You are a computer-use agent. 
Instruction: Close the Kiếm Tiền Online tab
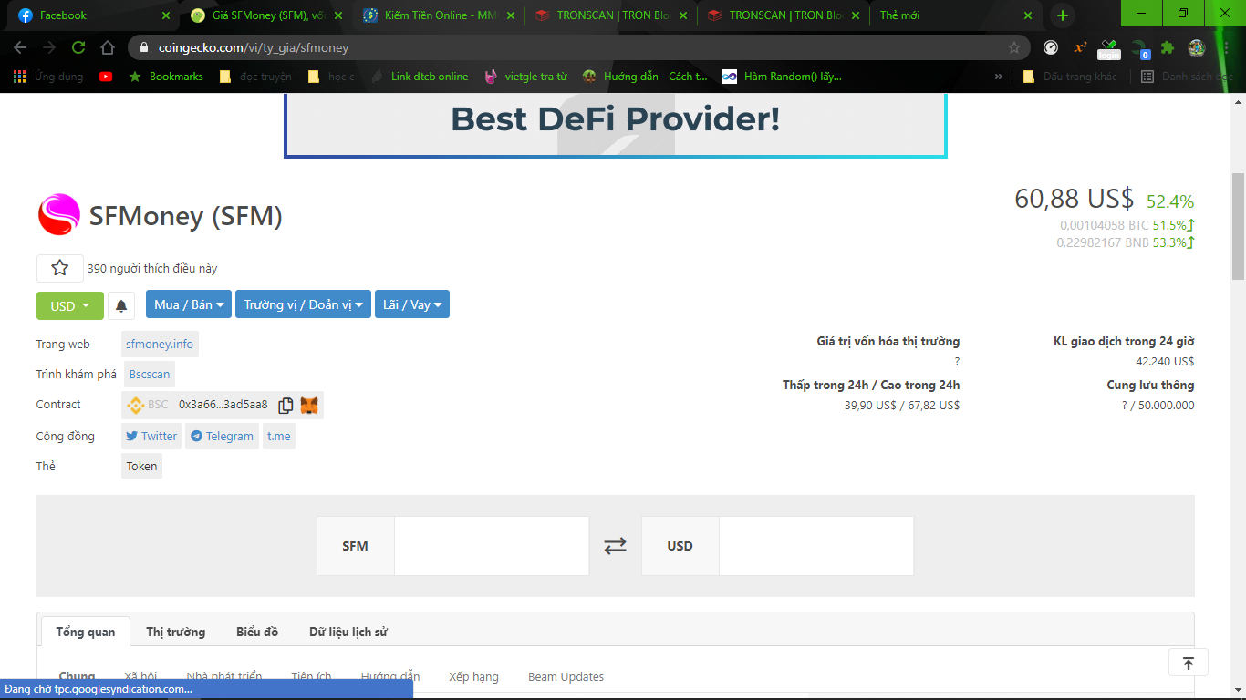[509, 15]
